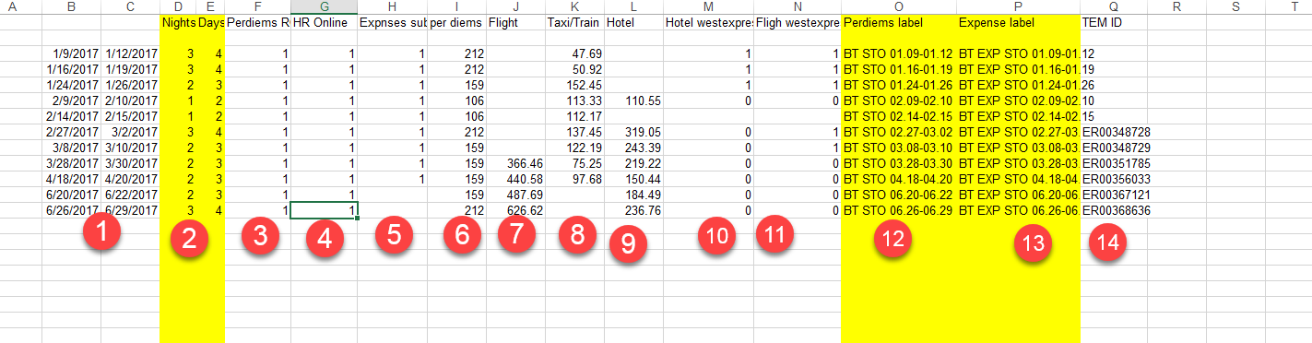Viewport: 1312px width, 343px height.
Task: Select the Perdiems label header cell
Action: [x=899, y=21]
